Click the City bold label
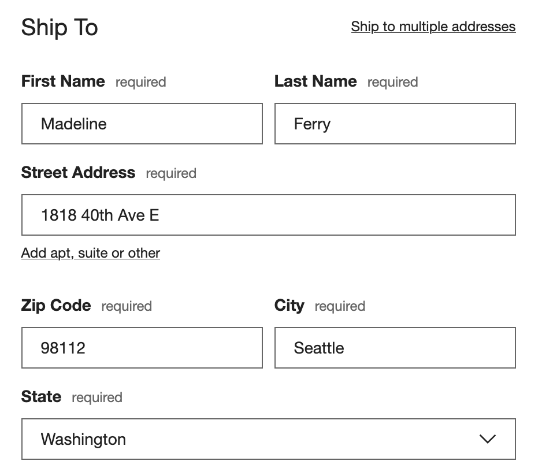The image size is (542, 476). pos(289,306)
